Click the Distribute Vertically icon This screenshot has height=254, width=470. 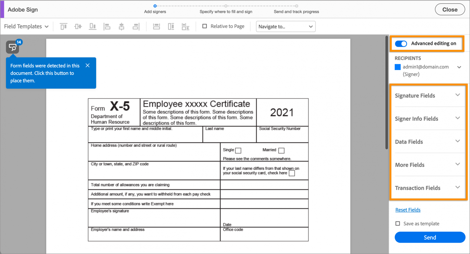coord(171,26)
